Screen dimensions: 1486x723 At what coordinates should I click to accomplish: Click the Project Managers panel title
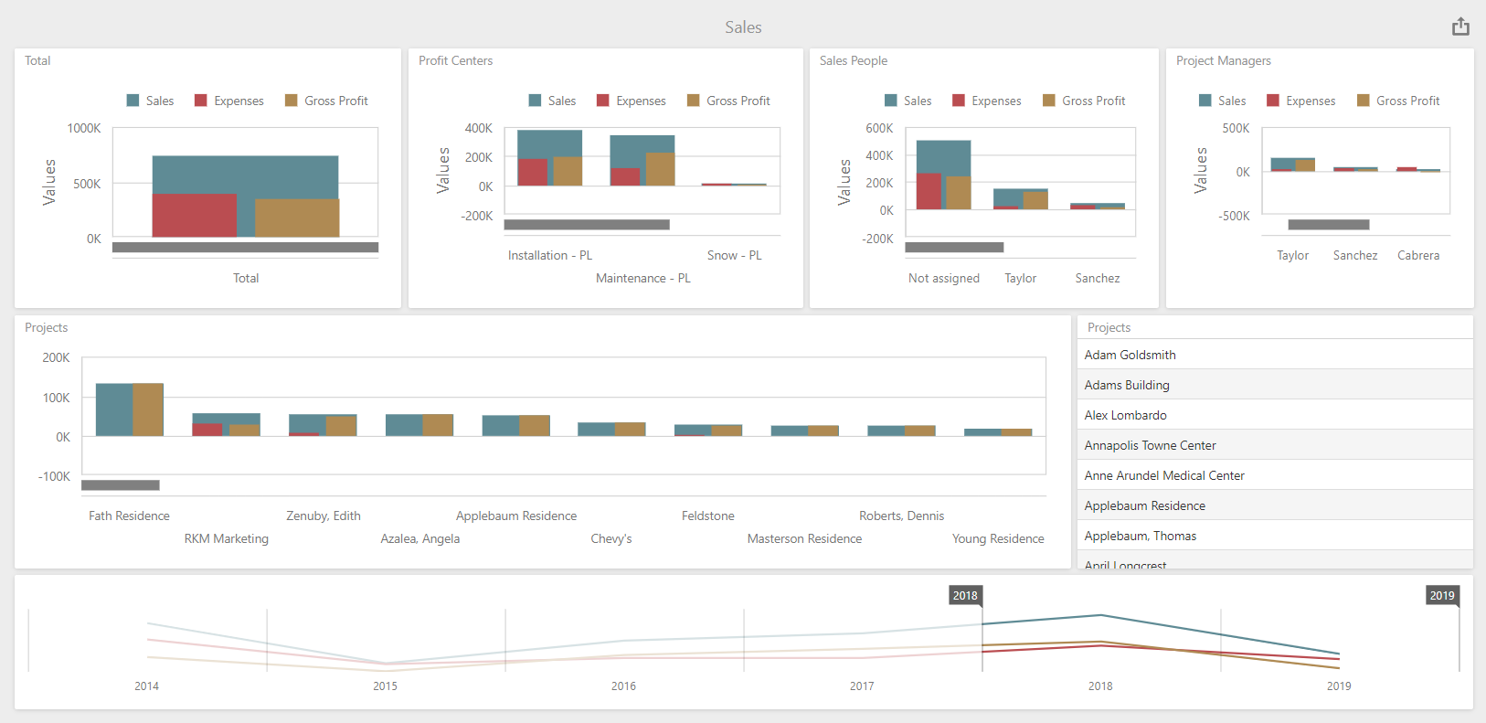(1224, 60)
